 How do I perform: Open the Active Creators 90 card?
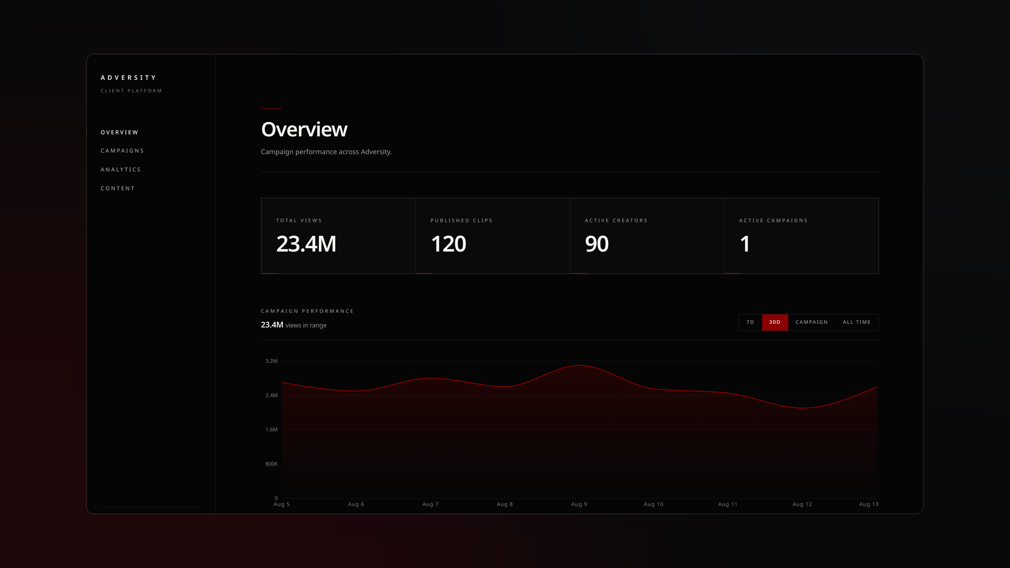pyautogui.click(x=647, y=236)
